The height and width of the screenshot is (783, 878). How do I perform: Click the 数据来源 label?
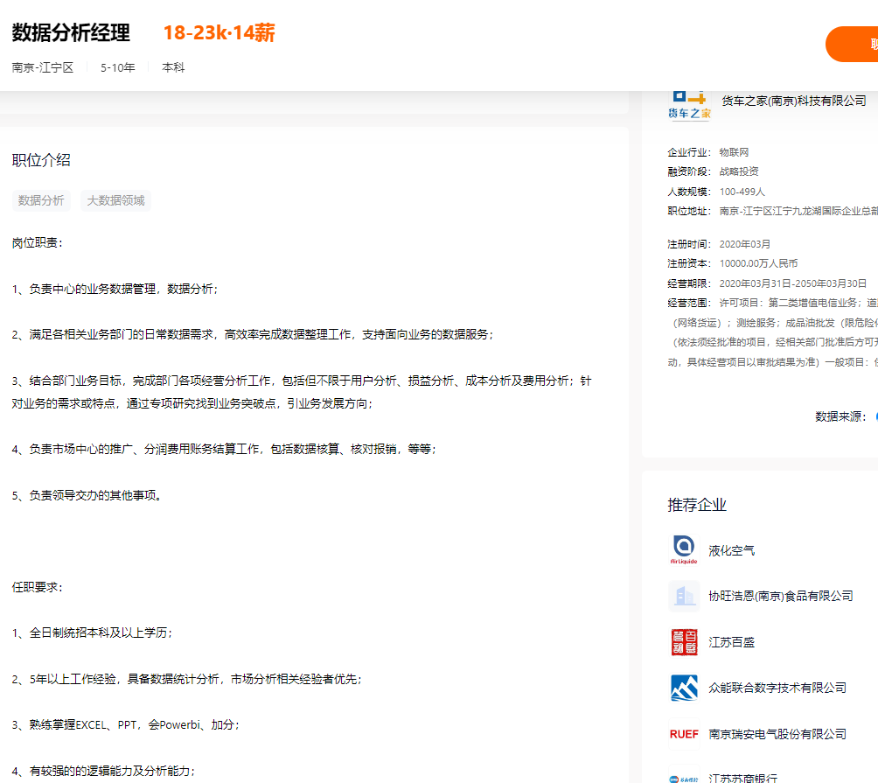(840, 416)
